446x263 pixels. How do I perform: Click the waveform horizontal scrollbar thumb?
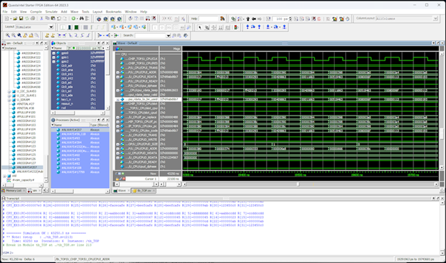click(298, 185)
